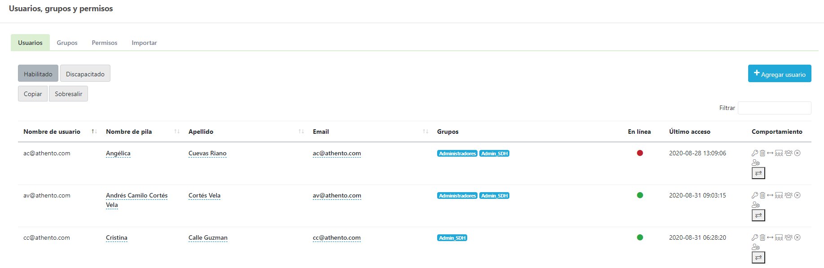
Task: Click the swap arrows button in Cristina's row
Action: [758, 257]
